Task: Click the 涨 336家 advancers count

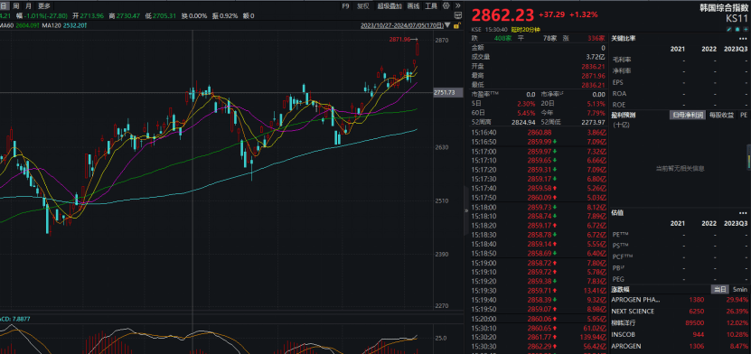Action: [597, 38]
